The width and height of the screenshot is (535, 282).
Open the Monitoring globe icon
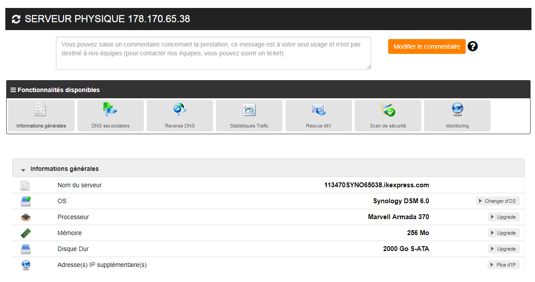click(x=457, y=109)
